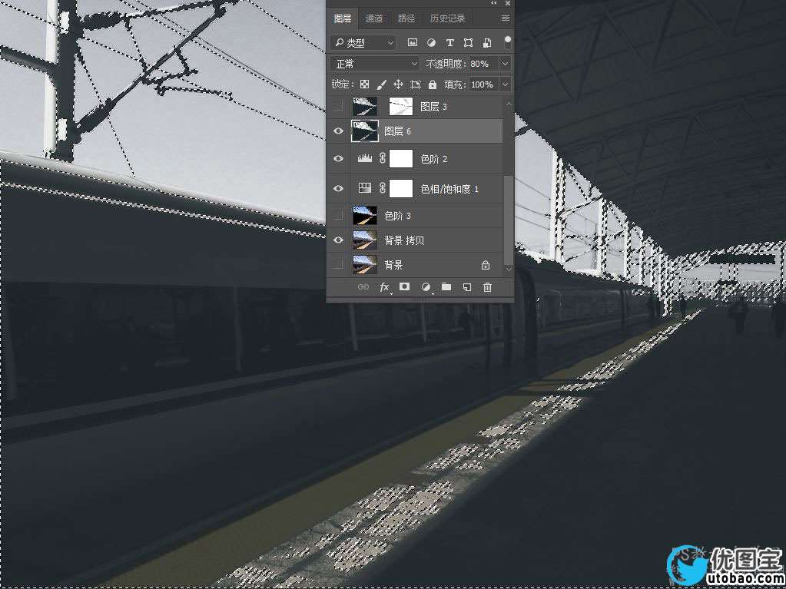The width and height of the screenshot is (786, 589).
Task: Lock transparent pixels
Action: tap(365, 84)
